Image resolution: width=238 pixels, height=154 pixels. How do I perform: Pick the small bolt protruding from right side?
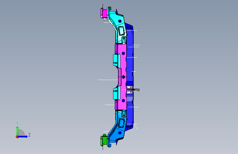[136, 90]
